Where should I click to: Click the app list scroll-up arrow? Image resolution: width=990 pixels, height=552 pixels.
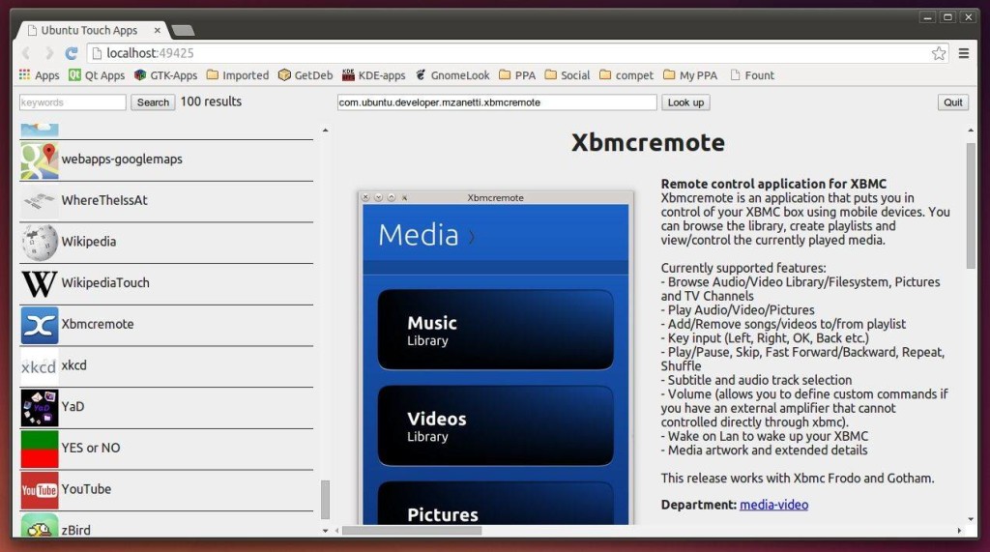(x=325, y=131)
